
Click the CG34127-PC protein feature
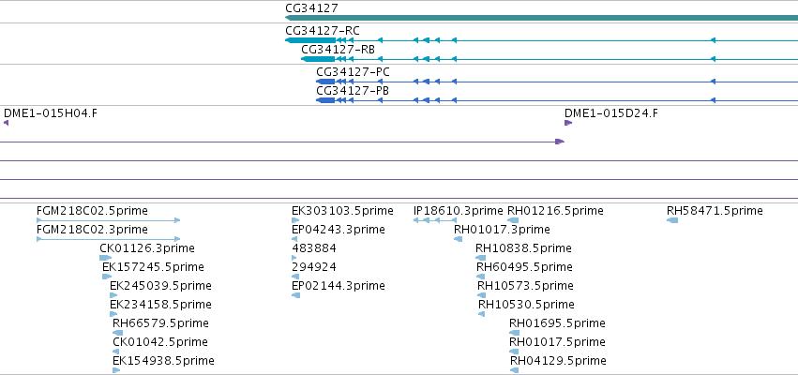click(557, 82)
